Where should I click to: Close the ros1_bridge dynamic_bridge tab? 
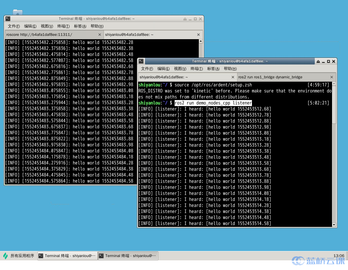coord(332,77)
